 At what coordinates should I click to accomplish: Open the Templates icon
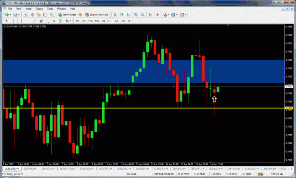pyautogui.click(x=182, y=15)
